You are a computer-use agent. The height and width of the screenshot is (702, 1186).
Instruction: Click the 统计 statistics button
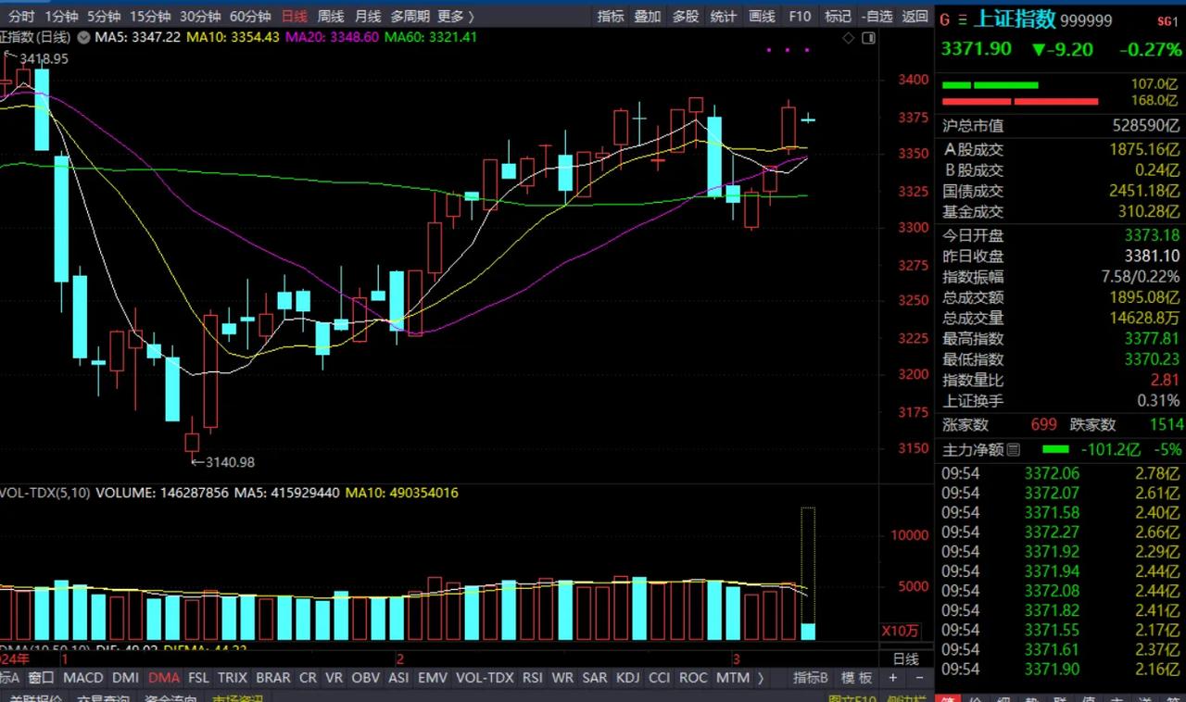[724, 17]
